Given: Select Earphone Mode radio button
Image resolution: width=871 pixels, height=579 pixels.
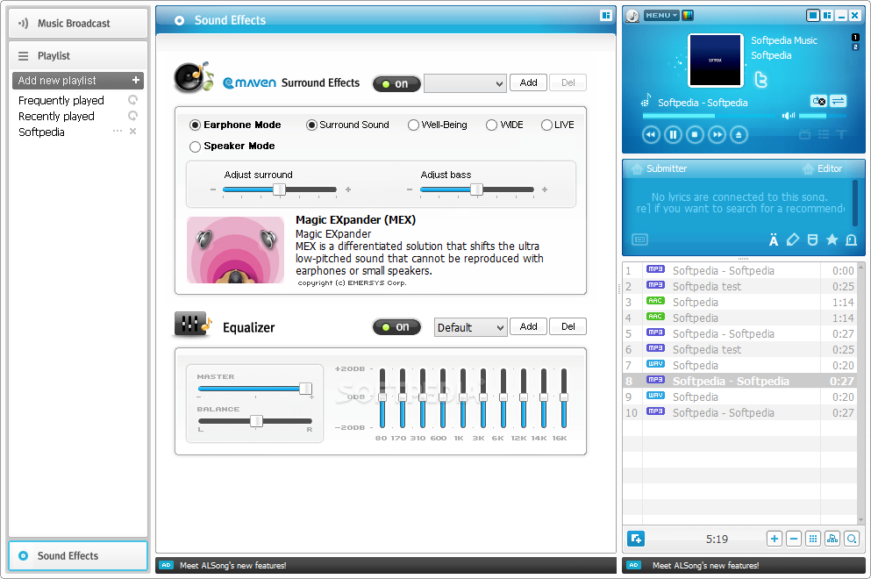Looking at the screenshot, I should point(195,125).
